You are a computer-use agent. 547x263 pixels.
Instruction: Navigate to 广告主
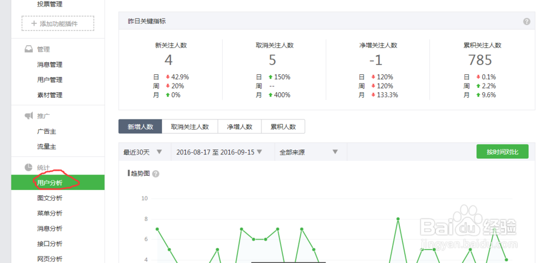(x=46, y=131)
